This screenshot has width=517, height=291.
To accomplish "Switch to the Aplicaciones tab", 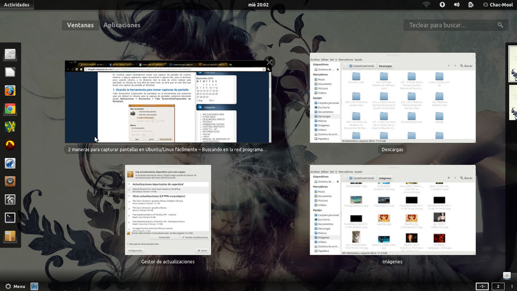I will 122,25.
